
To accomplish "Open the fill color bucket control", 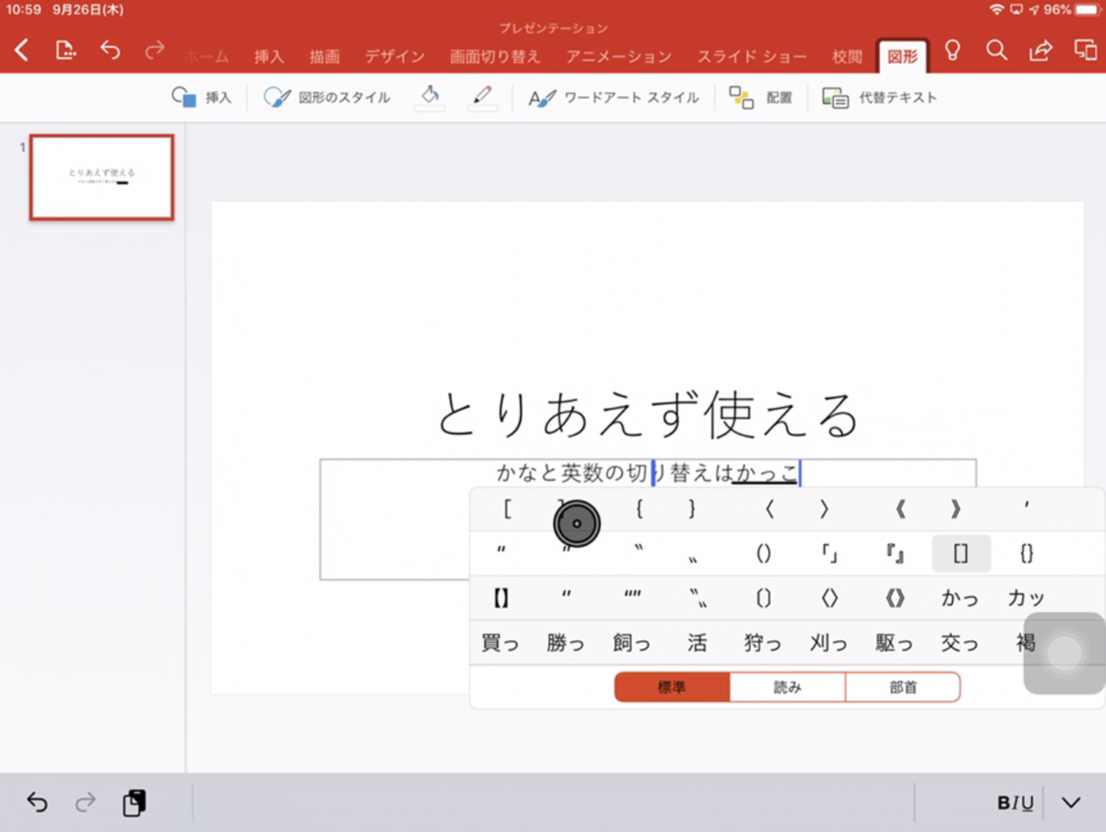I will (x=430, y=96).
